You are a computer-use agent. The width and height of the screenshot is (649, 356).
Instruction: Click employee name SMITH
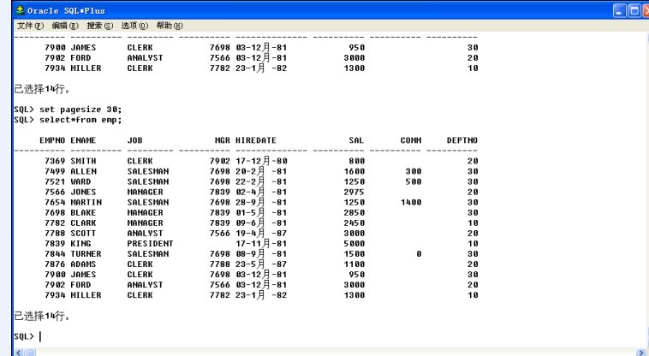click(x=83, y=161)
